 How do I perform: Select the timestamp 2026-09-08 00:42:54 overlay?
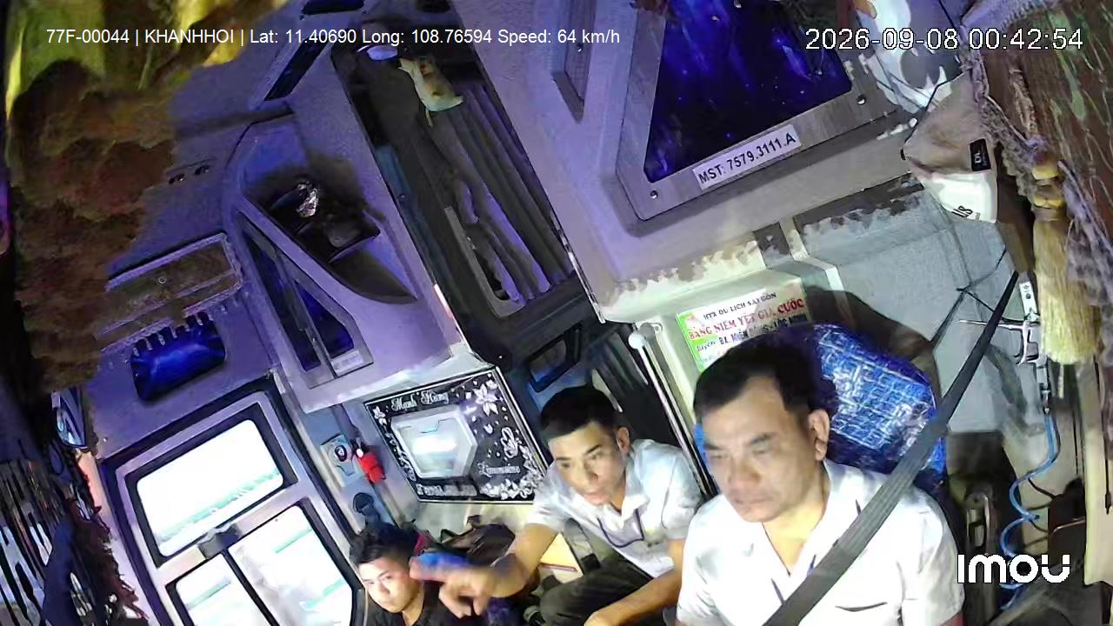coord(943,39)
